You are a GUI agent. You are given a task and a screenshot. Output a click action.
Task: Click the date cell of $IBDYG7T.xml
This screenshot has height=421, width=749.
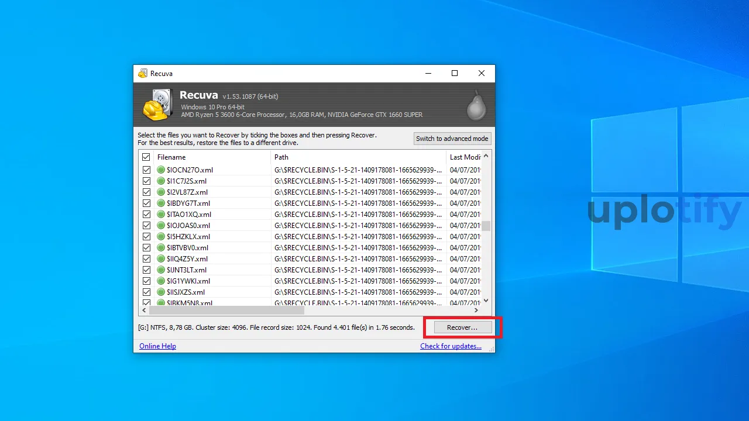click(x=464, y=203)
